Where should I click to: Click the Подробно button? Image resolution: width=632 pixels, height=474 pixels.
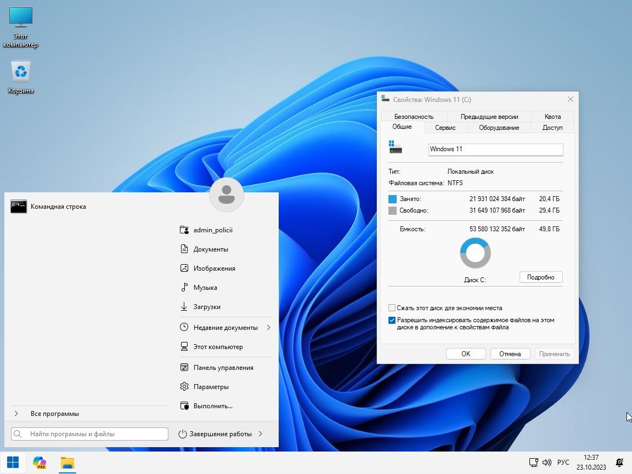coord(541,277)
